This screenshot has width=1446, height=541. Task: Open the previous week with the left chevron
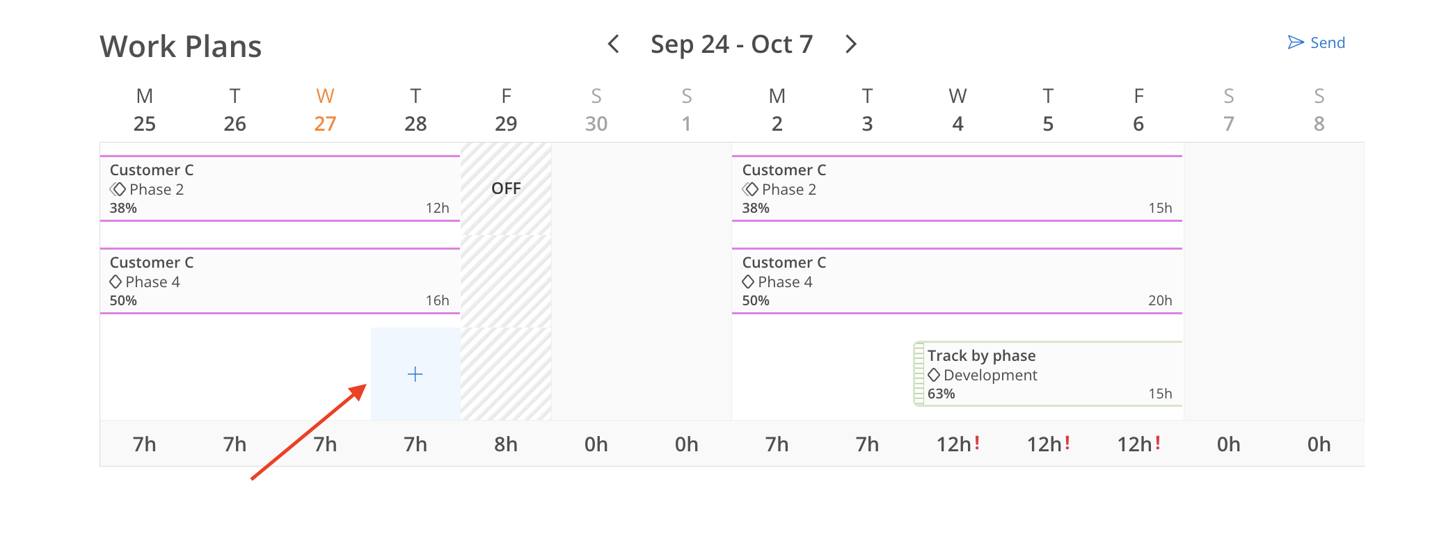(x=613, y=44)
